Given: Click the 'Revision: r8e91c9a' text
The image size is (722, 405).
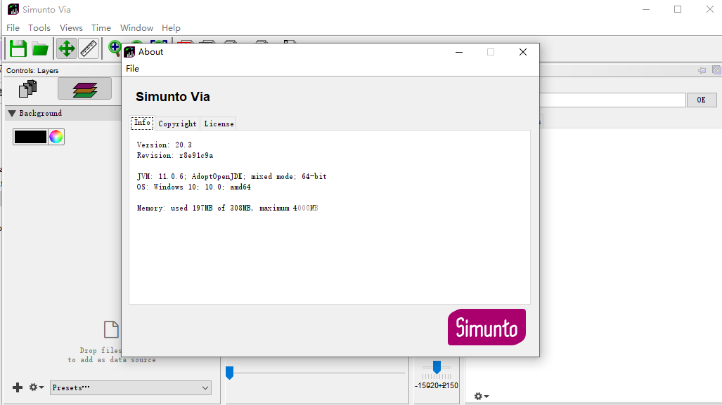Looking at the screenshot, I should pyautogui.click(x=175, y=155).
